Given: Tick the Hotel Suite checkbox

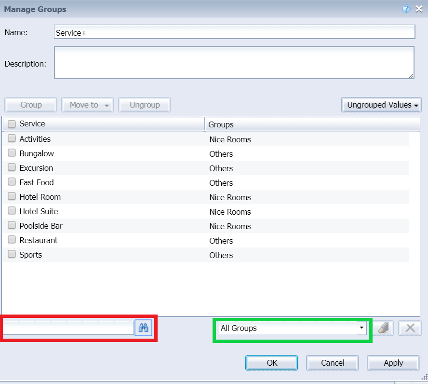Looking at the screenshot, I should (x=12, y=211).
